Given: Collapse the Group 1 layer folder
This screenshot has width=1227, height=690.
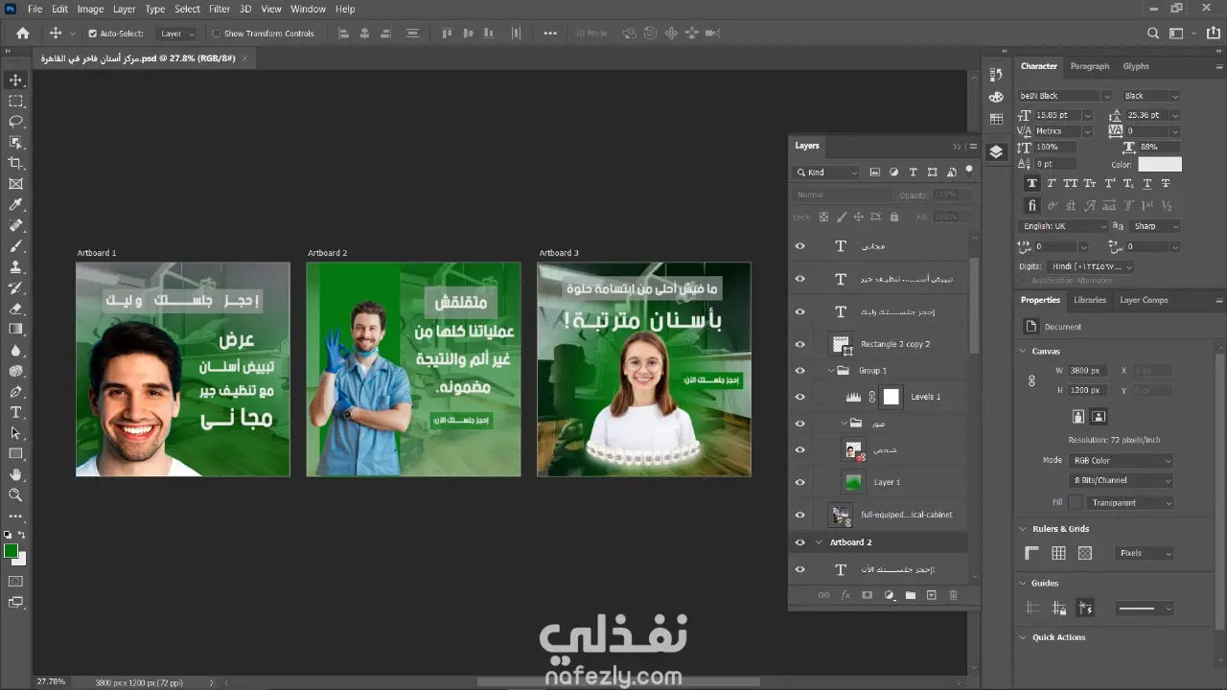Looking at the screenshot, I should pyautogui.click(x=831, y=371).
